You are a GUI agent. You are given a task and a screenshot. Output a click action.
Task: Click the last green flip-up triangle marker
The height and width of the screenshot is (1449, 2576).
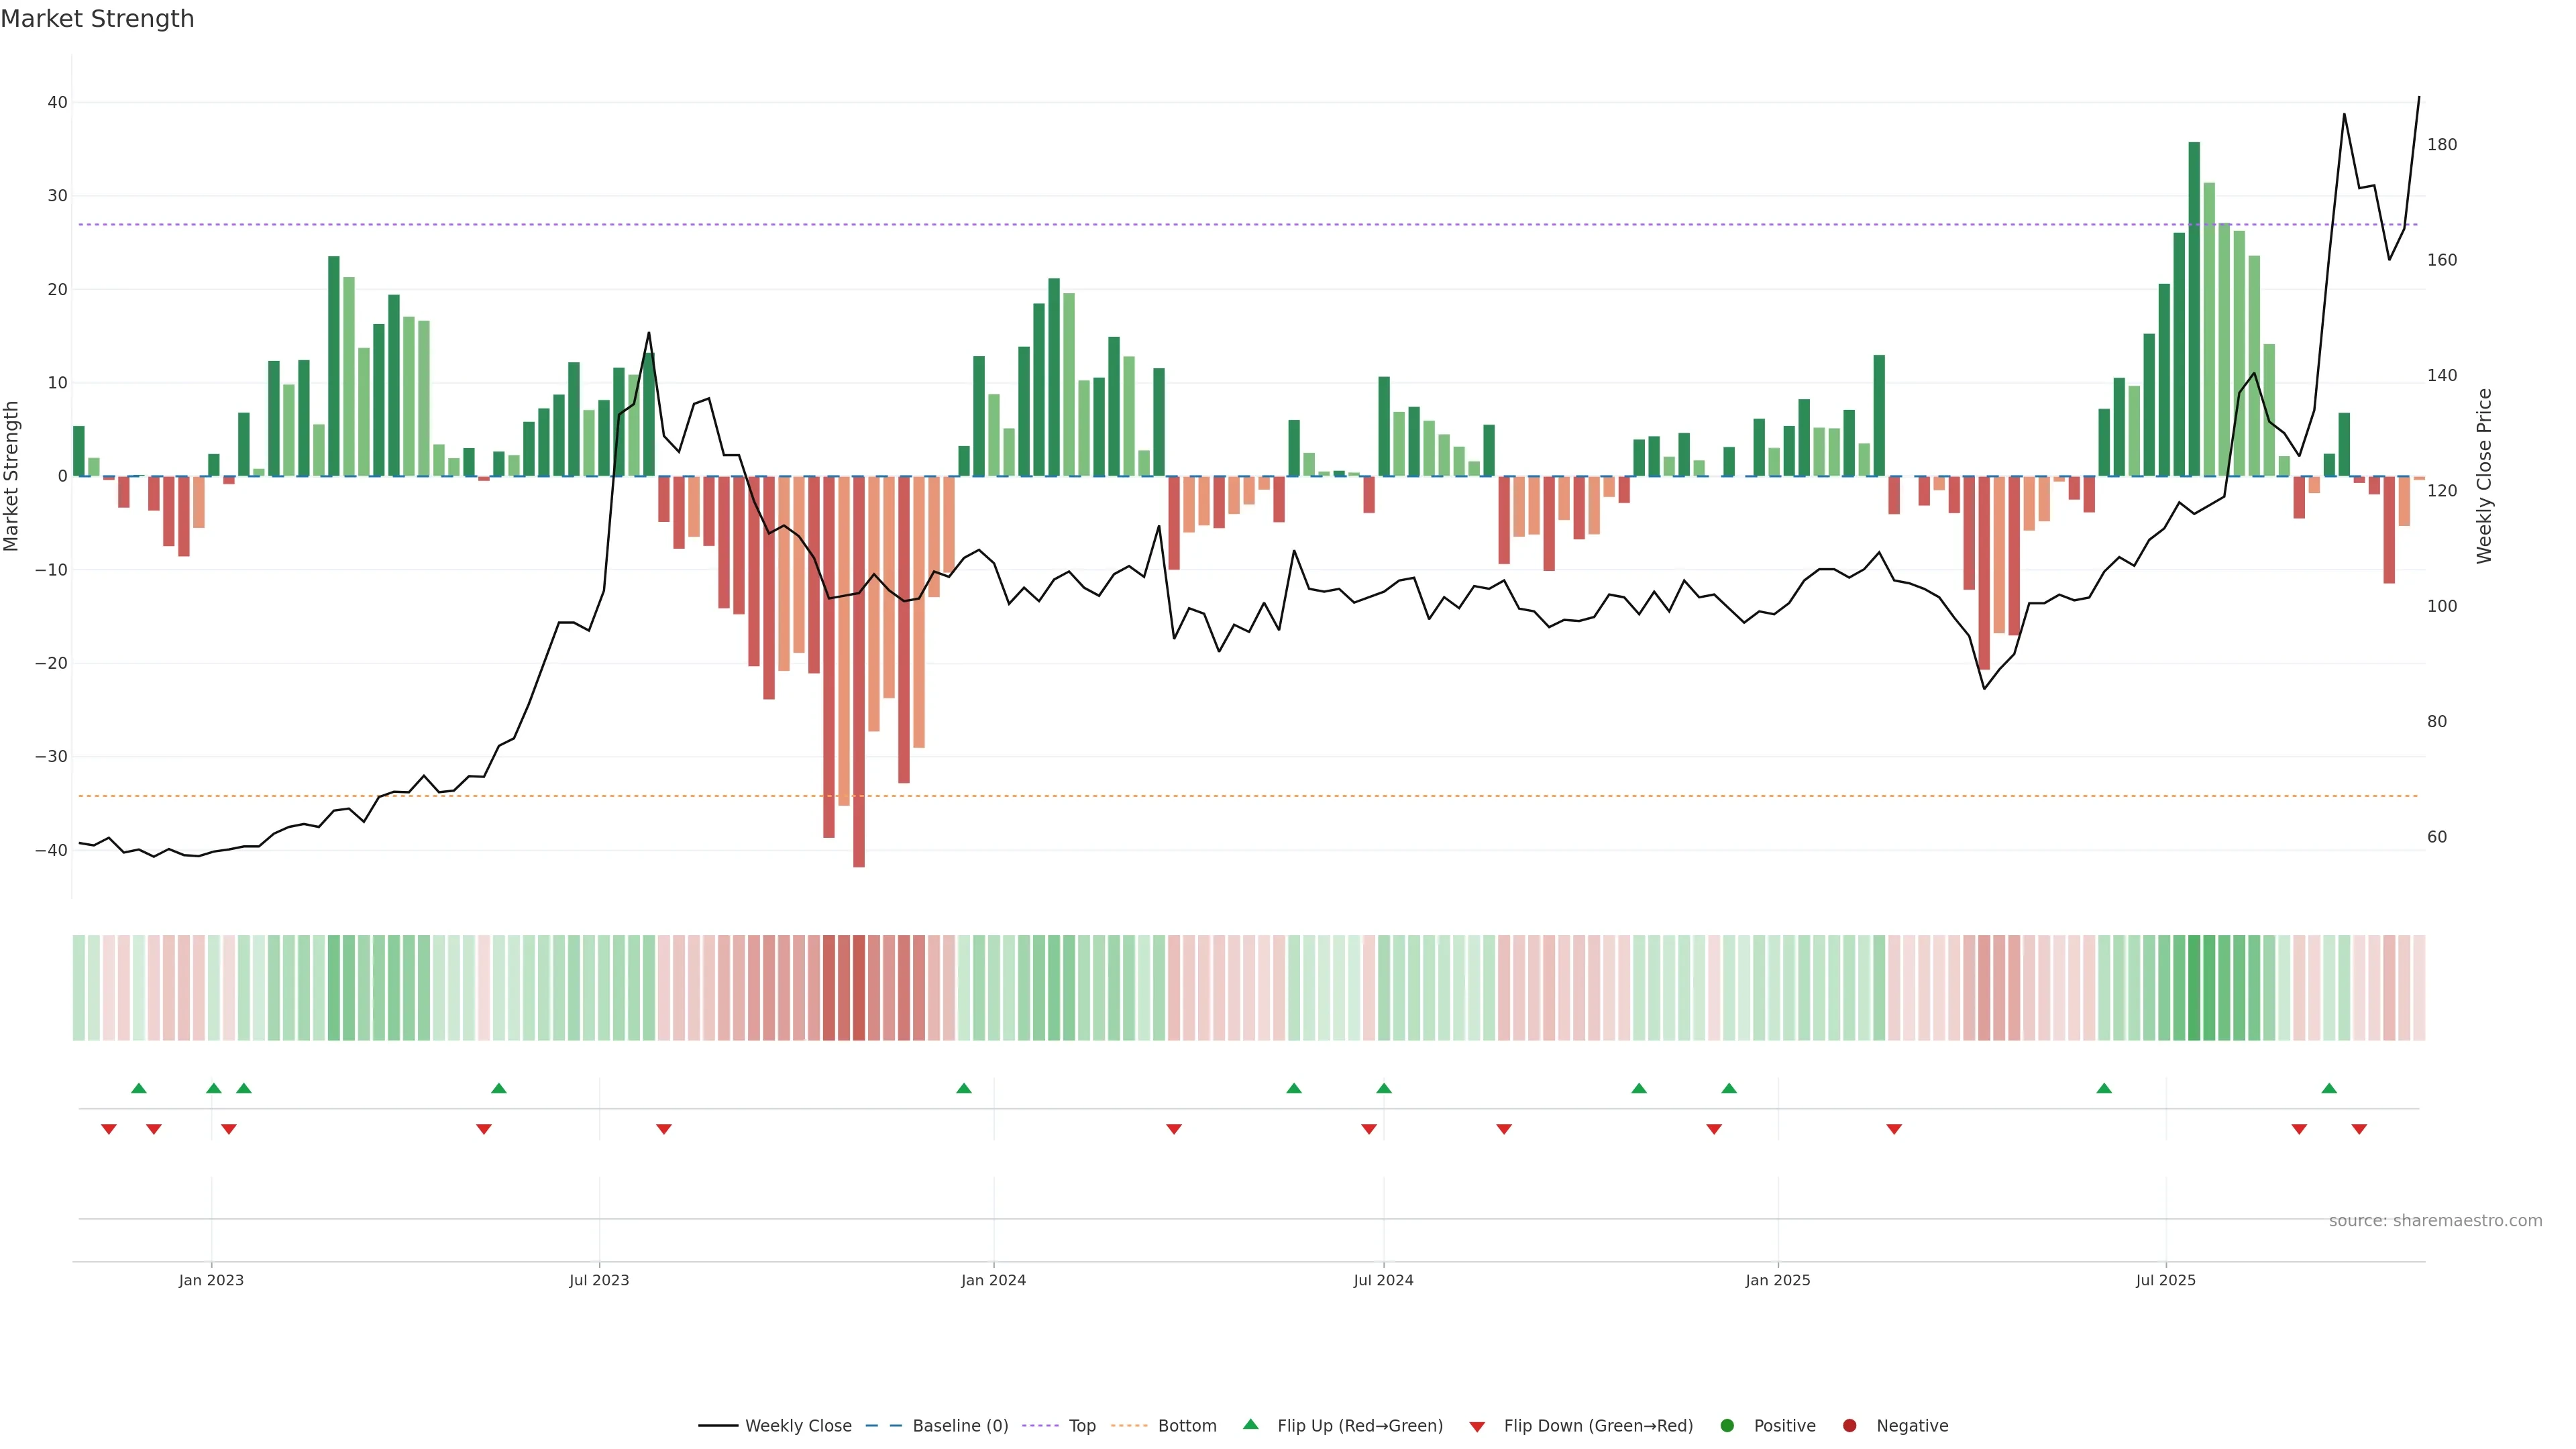pos(2329,1088)
